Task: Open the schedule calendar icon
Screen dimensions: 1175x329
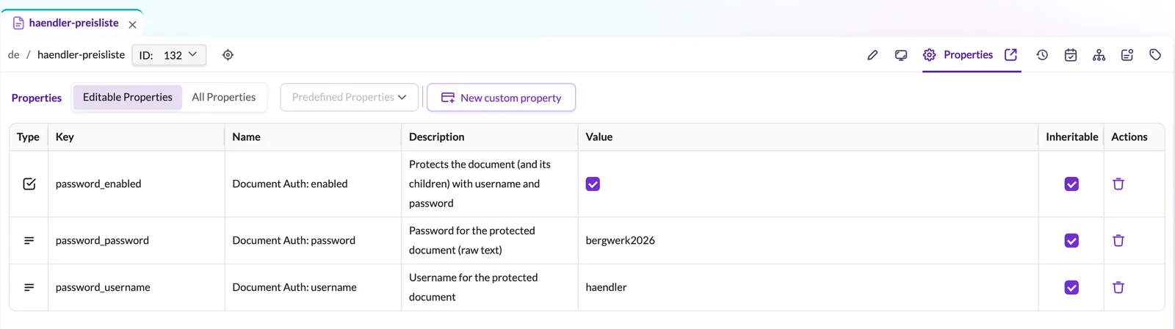Action: tap(1071, 55)
